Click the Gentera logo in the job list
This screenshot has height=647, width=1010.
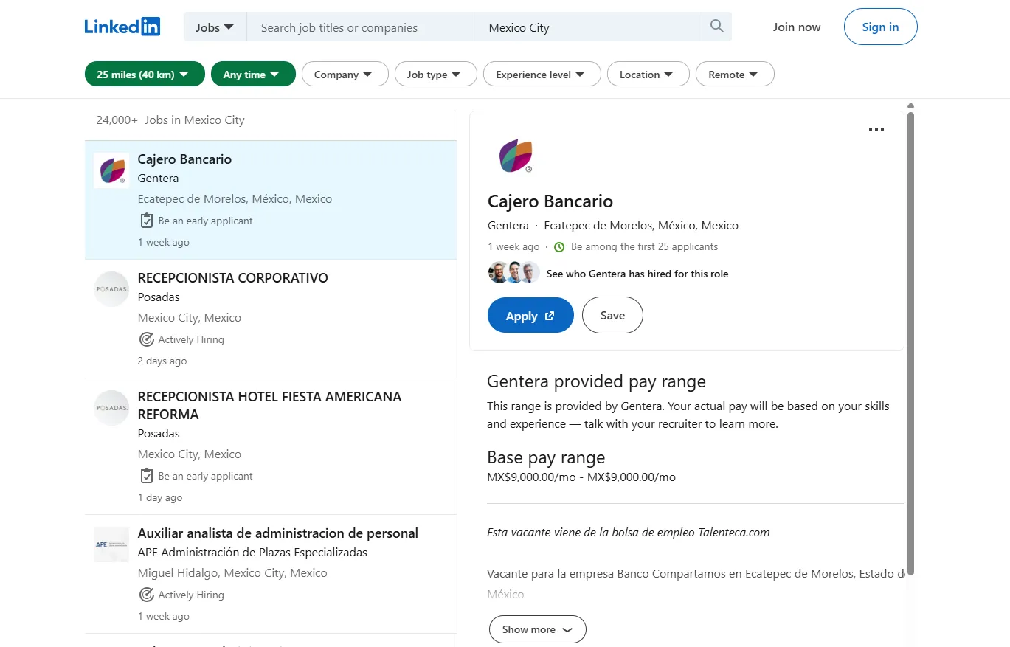point(111,170)
